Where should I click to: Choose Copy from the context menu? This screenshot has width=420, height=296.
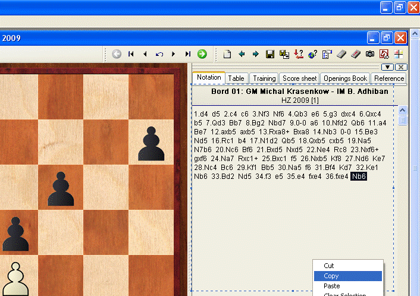click(331, 276)
